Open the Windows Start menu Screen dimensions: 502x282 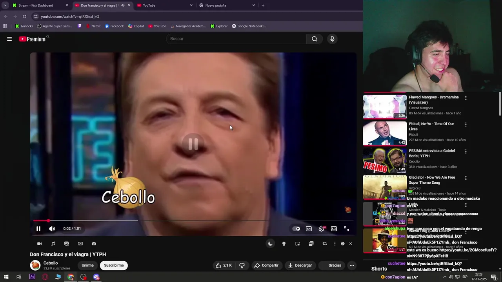[x=6, y=277]
